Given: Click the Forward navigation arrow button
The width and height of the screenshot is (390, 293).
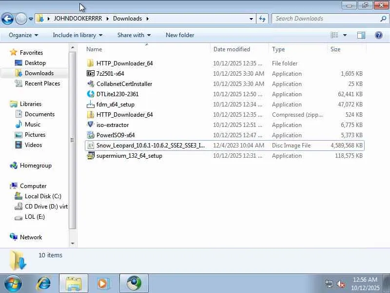Looking at the screenshot, I should click(21, 19).
